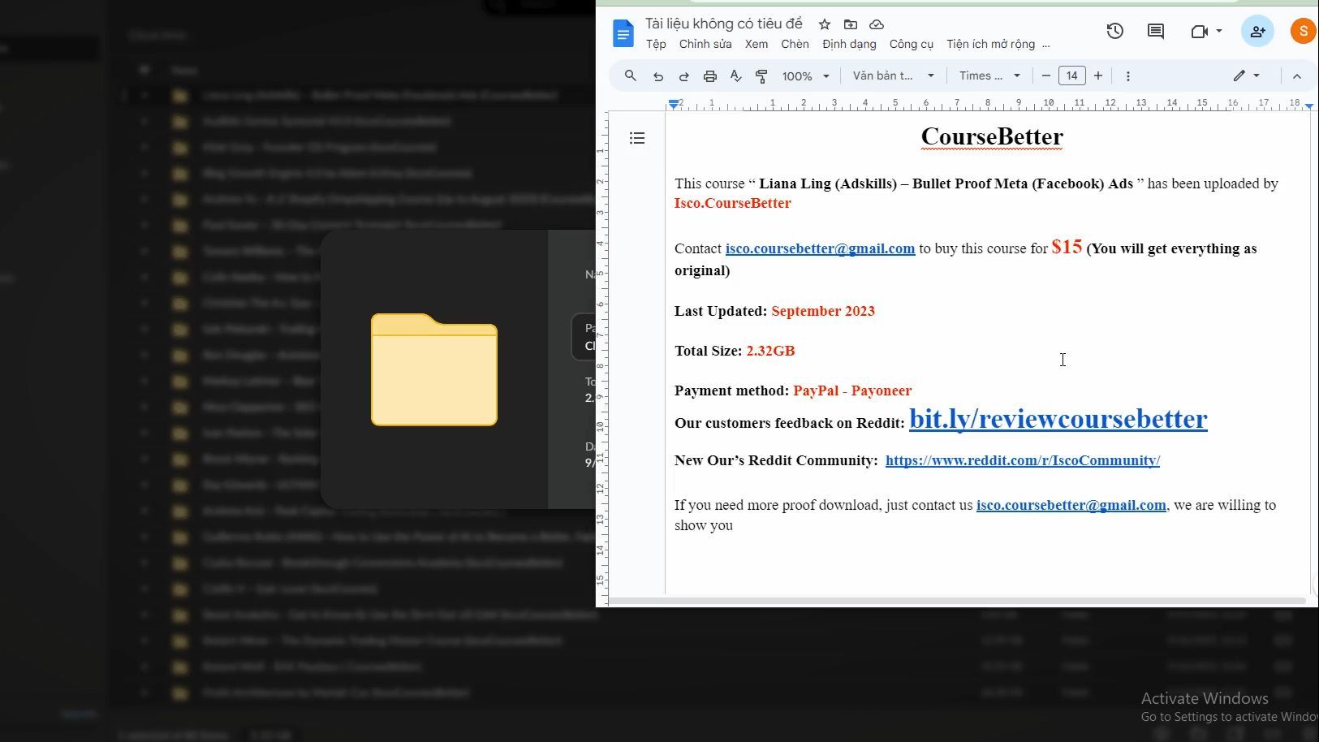Open editing mode pencil dropdown
The width and height of the screenshot is (1319, 742).
[1247, 75]
